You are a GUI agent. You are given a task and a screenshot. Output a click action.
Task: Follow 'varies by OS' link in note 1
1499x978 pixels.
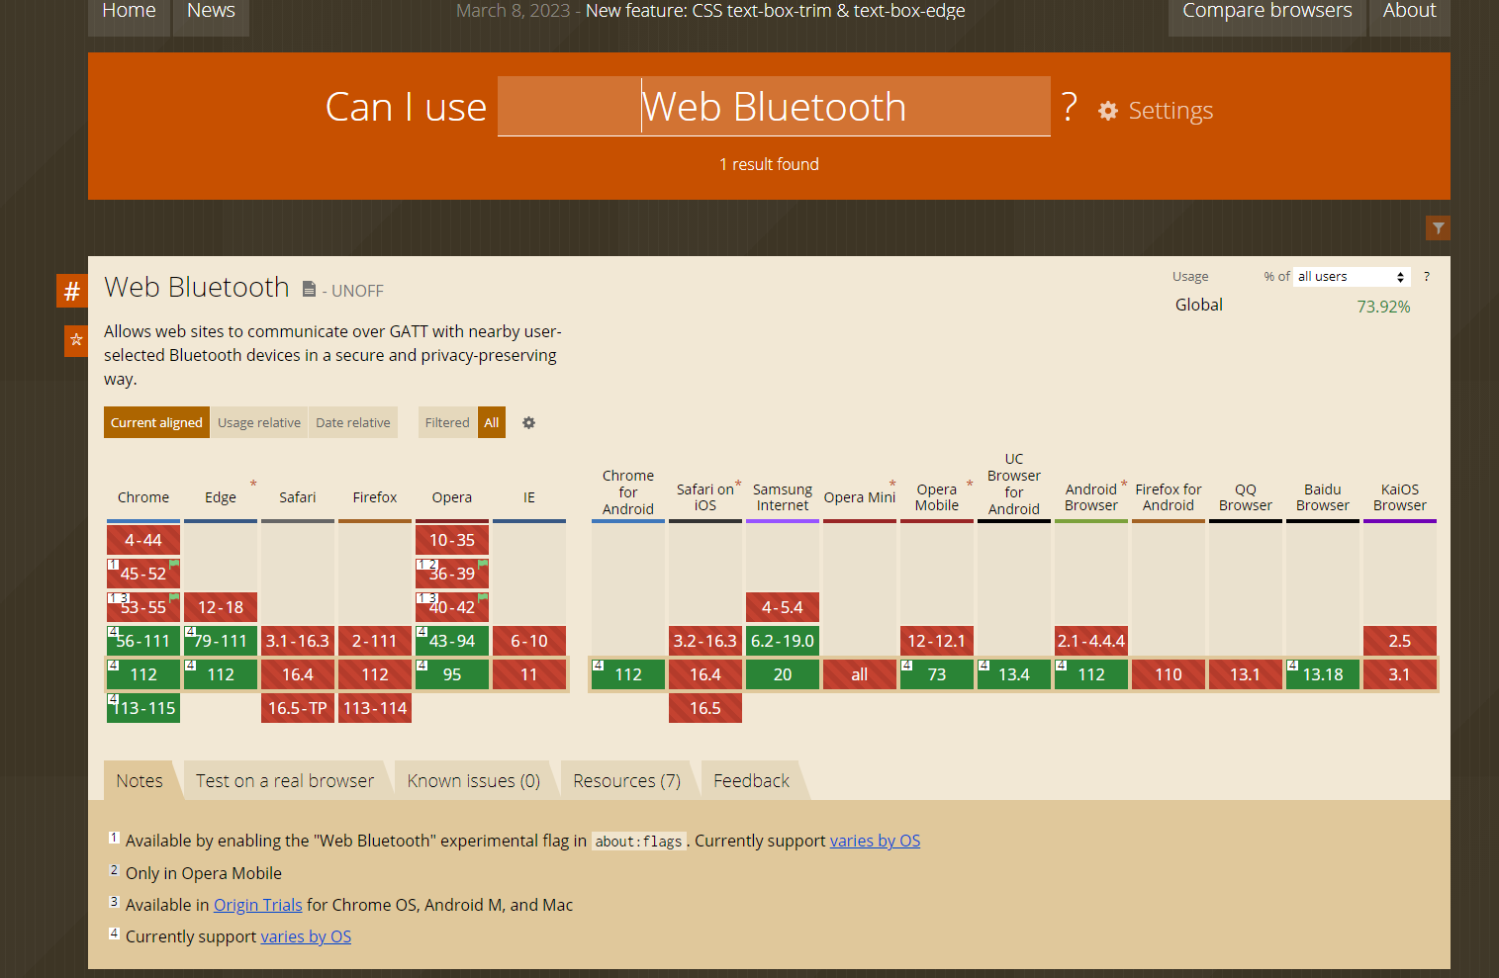875,841
